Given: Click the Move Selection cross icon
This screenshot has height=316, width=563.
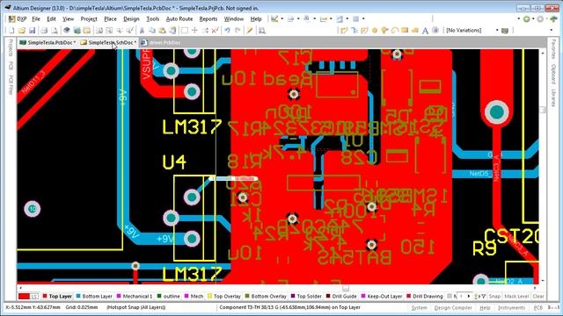Looking at the screenshot, I should pos(194,31).
